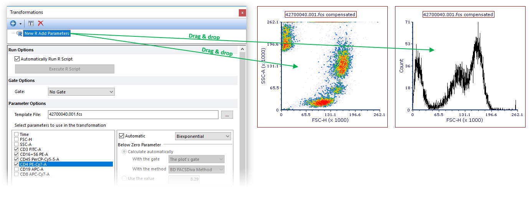Open the dropdown arrow beside the add icon
Viewport: 529px width, 206px height.
[20, 24]
